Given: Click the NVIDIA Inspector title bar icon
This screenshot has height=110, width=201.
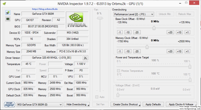Looking at the screenshot, I should pyautogui.click(x=4, y=4).
